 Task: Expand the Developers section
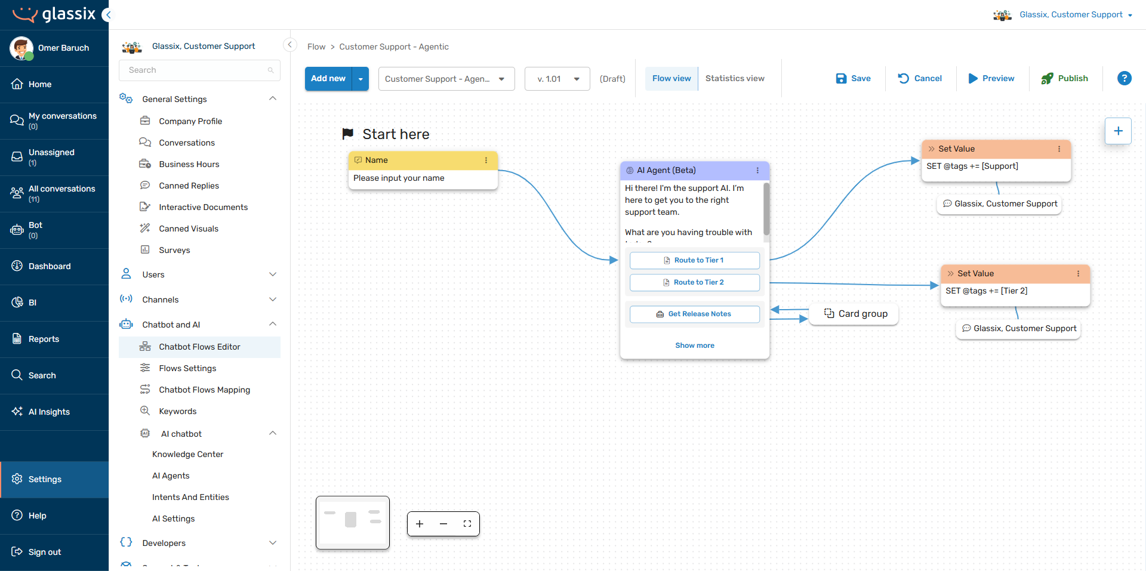(x=273, y=543)
